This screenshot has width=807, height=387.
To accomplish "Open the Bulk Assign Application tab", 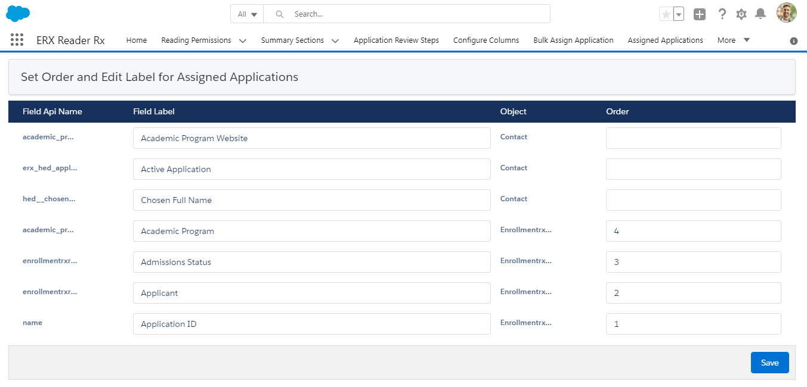I will coord(573,40).
